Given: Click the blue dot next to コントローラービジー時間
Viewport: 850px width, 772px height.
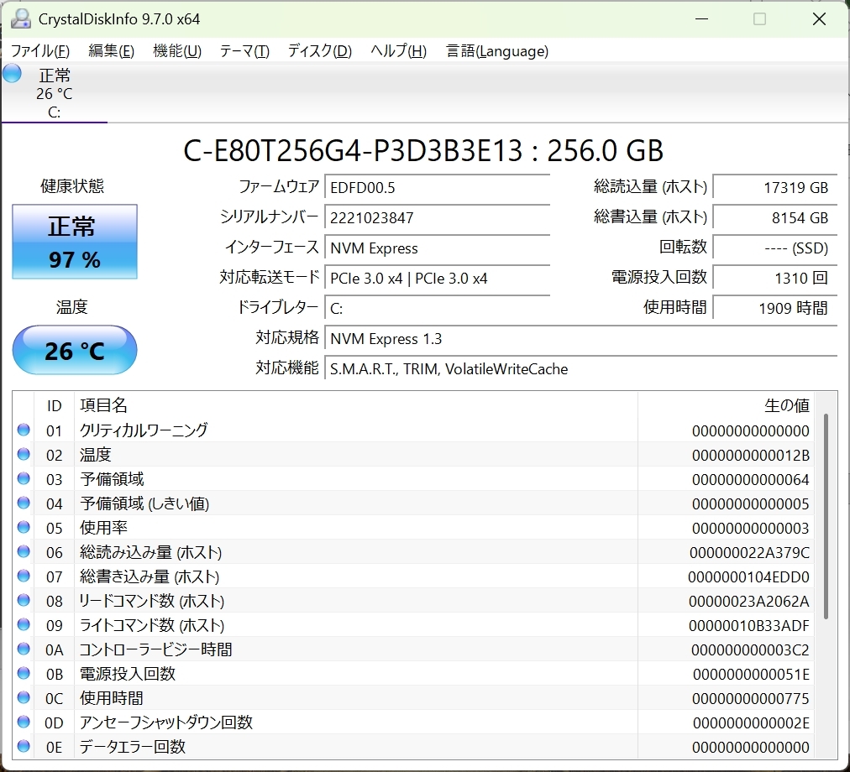Looking at the screenshot, I should (23, 649).
